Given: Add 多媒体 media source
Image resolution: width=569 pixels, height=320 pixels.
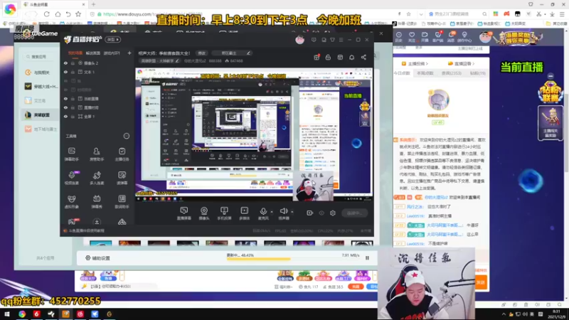Looking at the screenshot, I should (244, 213).
